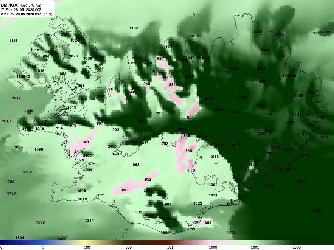Click the map value '843'

click(x=189, y=151)
